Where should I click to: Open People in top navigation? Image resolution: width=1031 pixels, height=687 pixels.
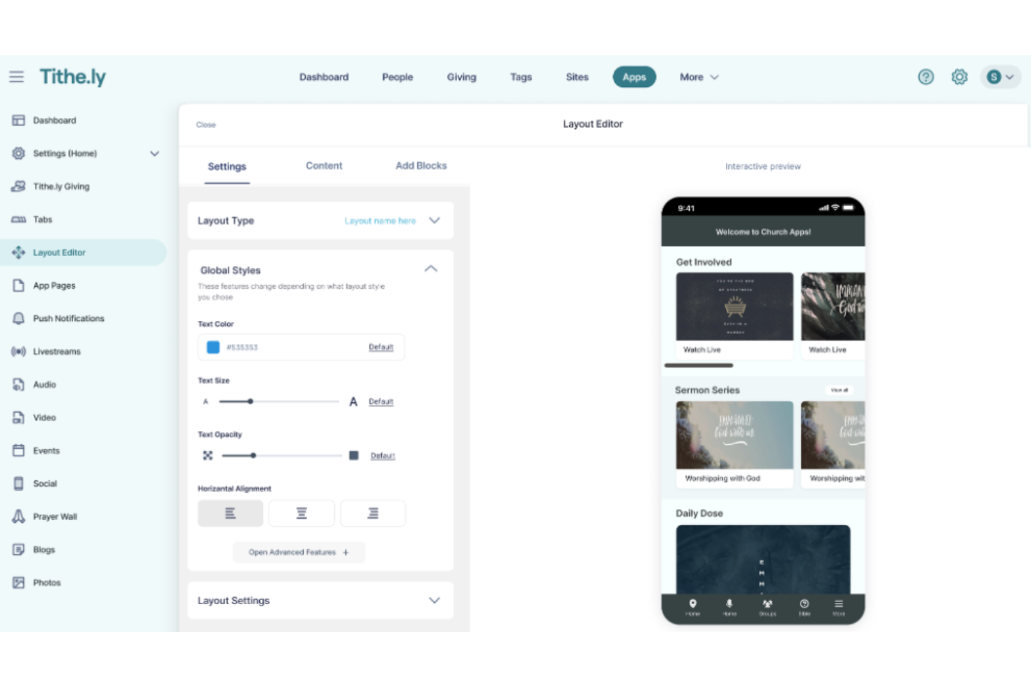pos(397,77)
